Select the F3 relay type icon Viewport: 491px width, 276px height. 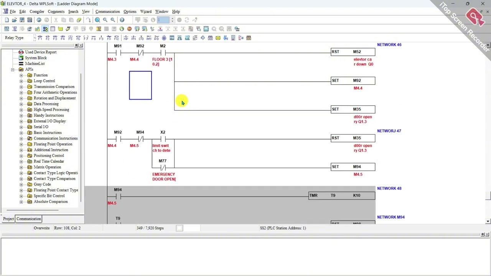(x=55, y=38)
